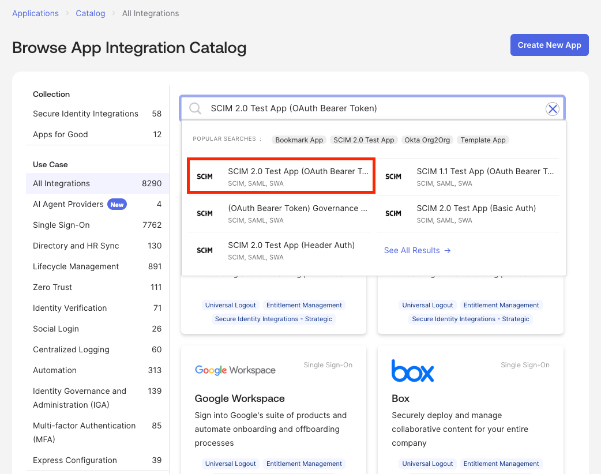The height and width of the screenshot is (474, 601).
Task: Filter by Apps for Good collection
Action: pos(97,134)
